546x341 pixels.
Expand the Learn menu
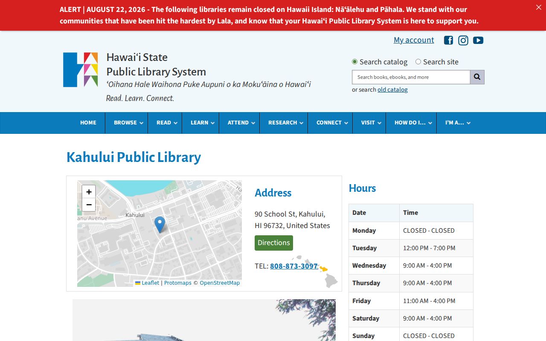[x=200, y=123]
